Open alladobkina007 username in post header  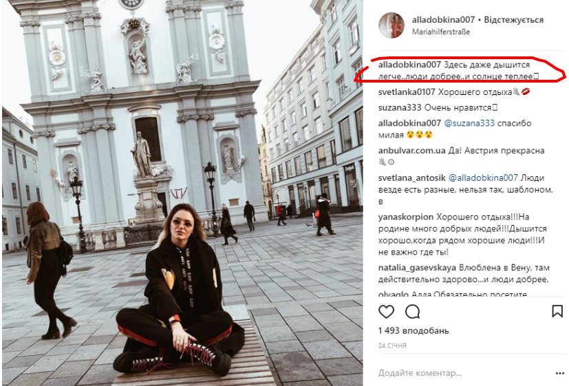pos(443,19)
